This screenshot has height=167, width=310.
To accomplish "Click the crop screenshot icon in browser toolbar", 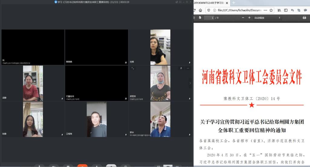I will [x=299, y=10].
